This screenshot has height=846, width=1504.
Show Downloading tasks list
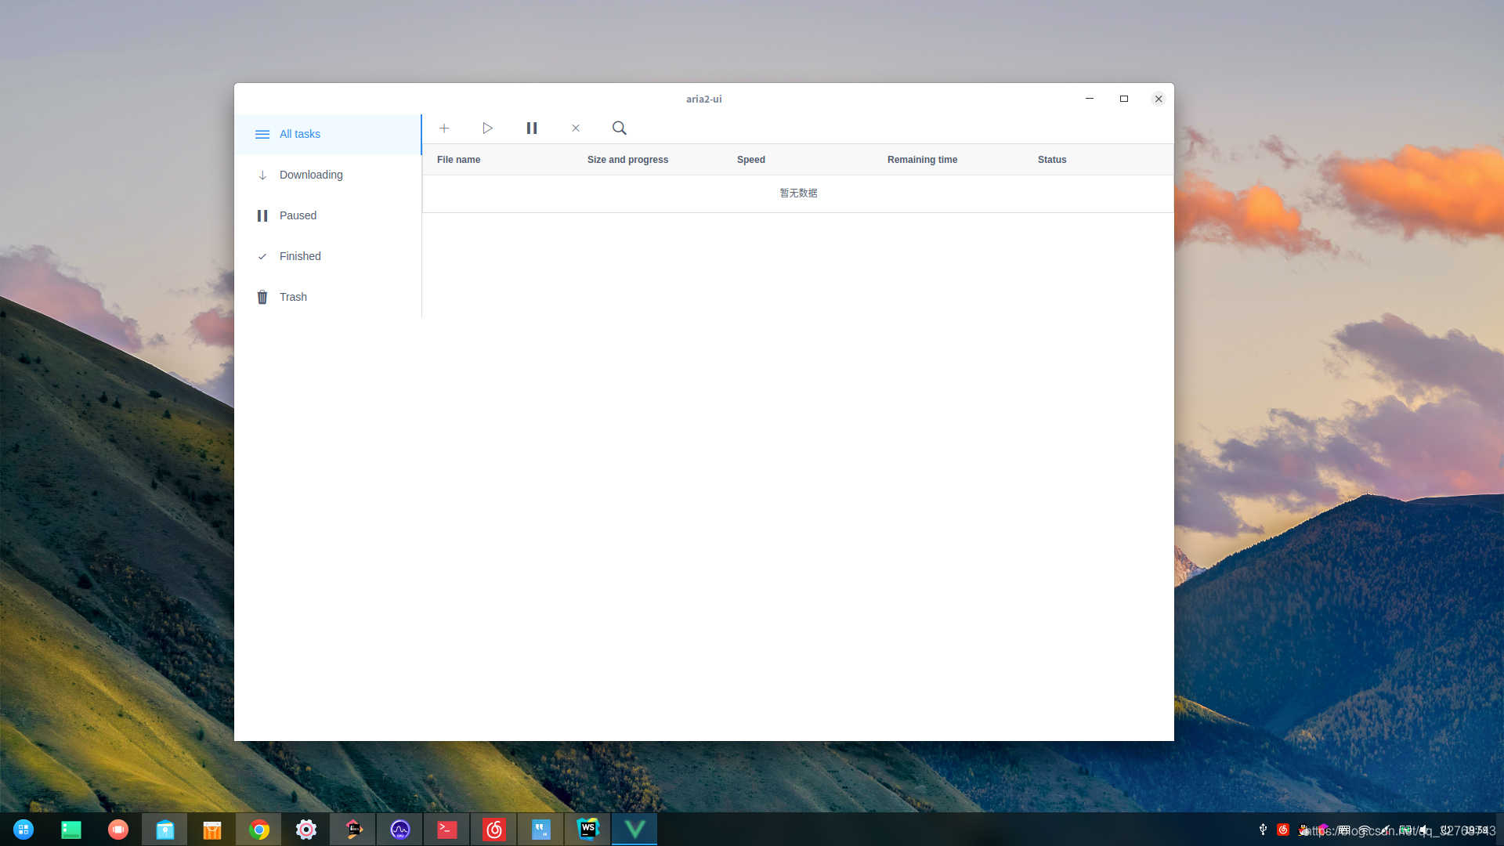click(x=327, y=175)
